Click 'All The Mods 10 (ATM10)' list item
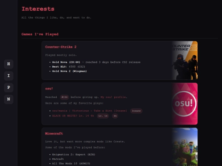222x166 pixels. pyautogui.click(x=71, y=164)
